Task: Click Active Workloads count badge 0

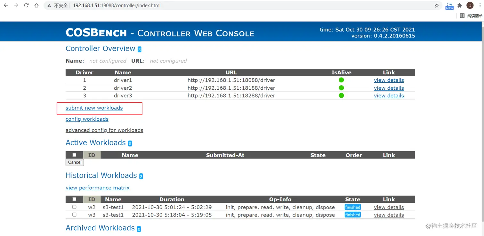Action: [130, 144]
